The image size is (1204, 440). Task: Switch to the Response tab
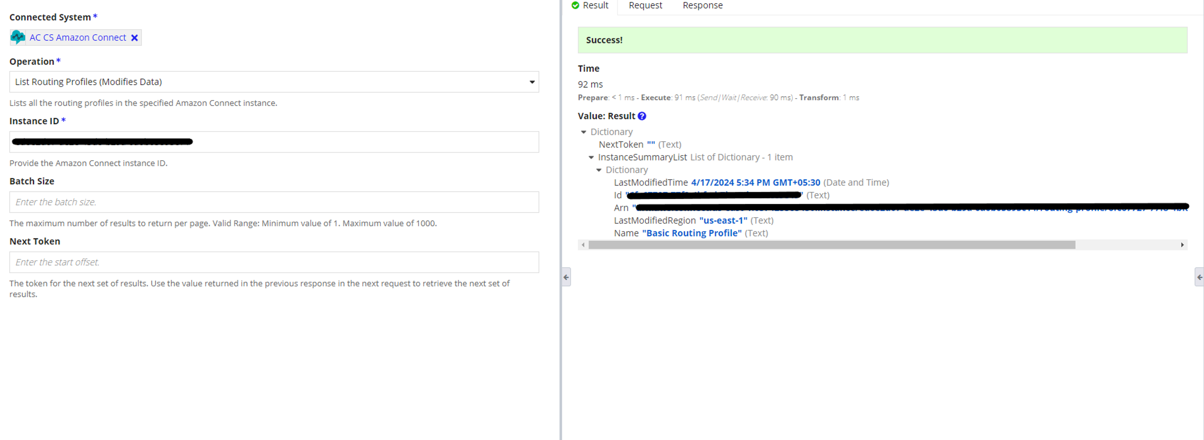[x=702, y=6]
